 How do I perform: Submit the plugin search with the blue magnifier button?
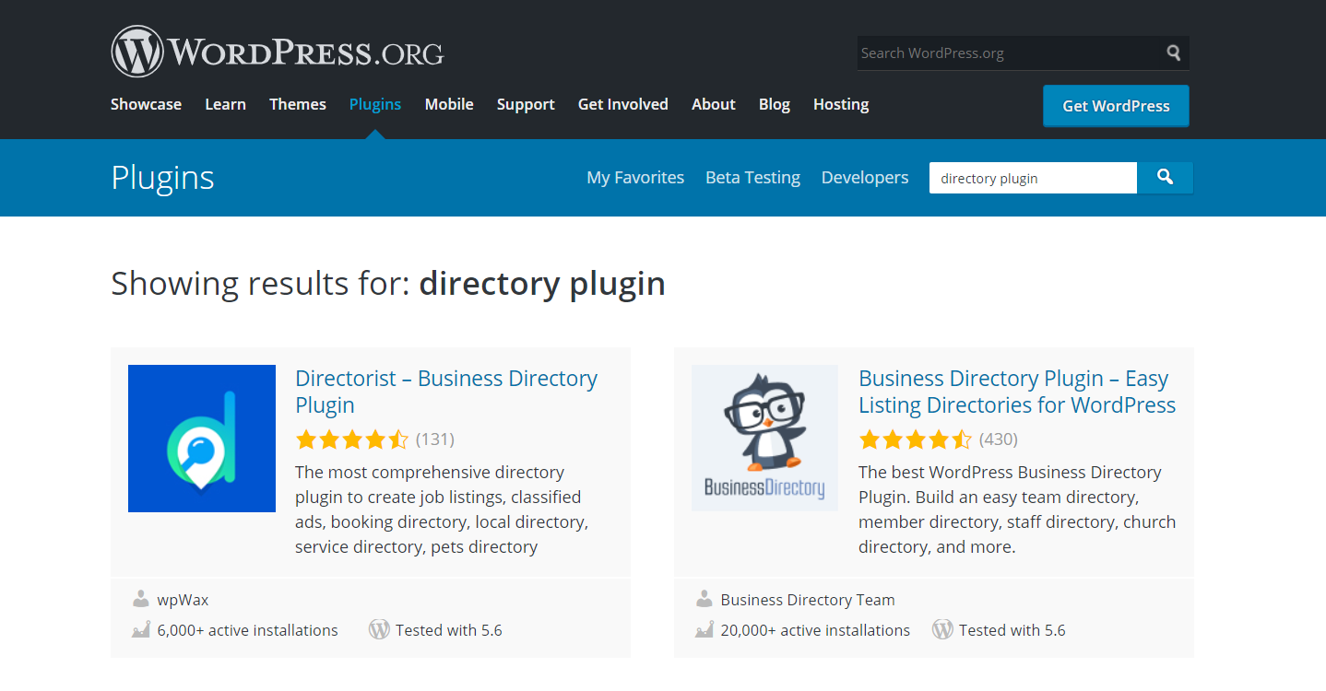tap(1165, 178)
